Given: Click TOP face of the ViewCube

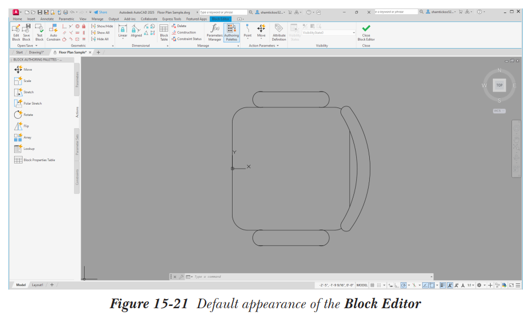Looking at the screenshot, I should (499, 85).
